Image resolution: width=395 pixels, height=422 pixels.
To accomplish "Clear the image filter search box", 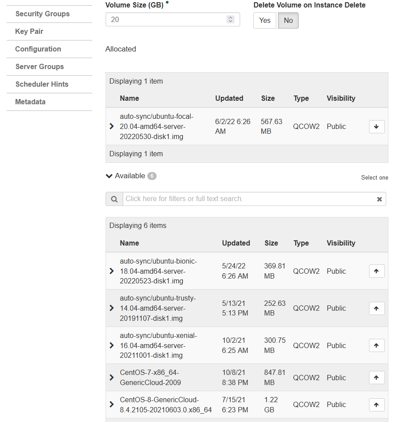I will pos(379,199).
